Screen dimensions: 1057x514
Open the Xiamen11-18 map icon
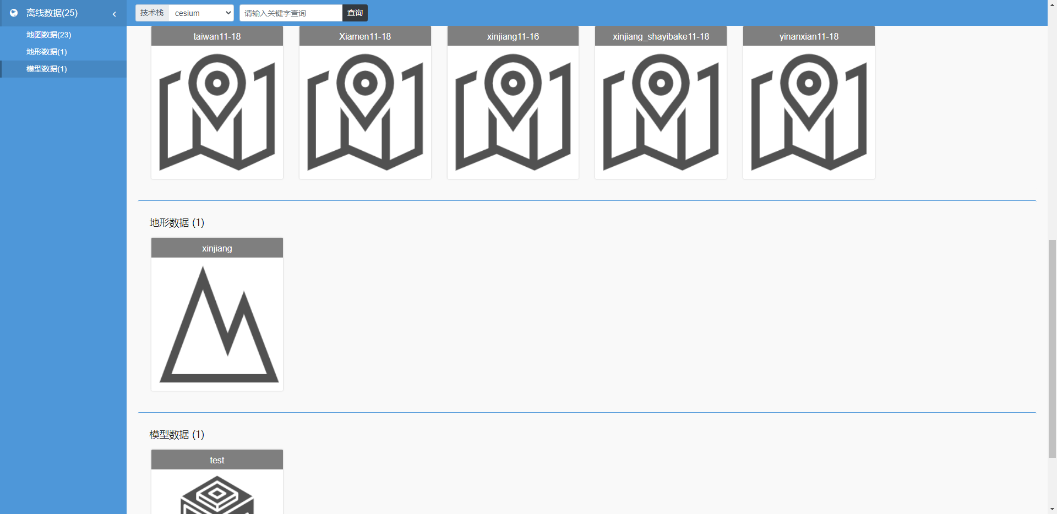(365, 112)
